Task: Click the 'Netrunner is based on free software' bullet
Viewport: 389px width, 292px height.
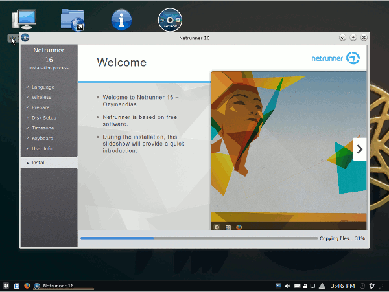Action: click(x=139, y=120)
